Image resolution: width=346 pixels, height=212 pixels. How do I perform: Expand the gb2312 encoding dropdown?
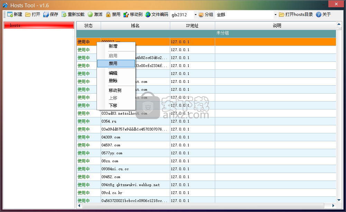195,15
